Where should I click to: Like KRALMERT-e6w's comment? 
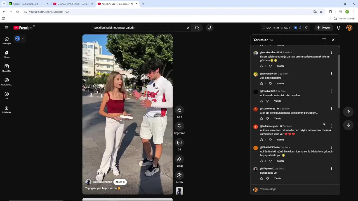[262, 161]
